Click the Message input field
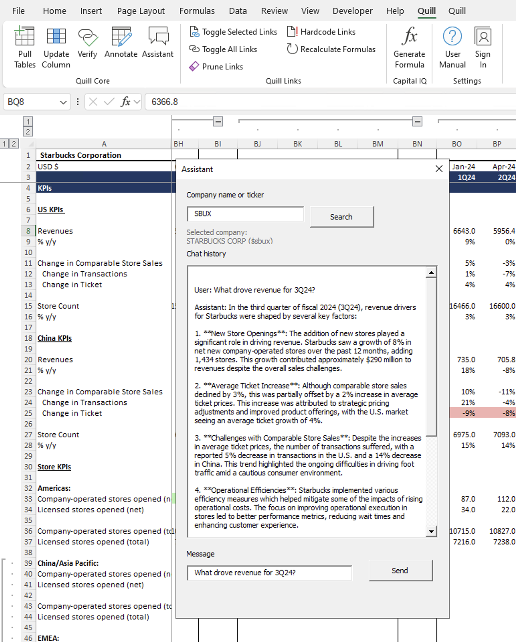This screenshot has height=642, width=516. coord(270,573)
